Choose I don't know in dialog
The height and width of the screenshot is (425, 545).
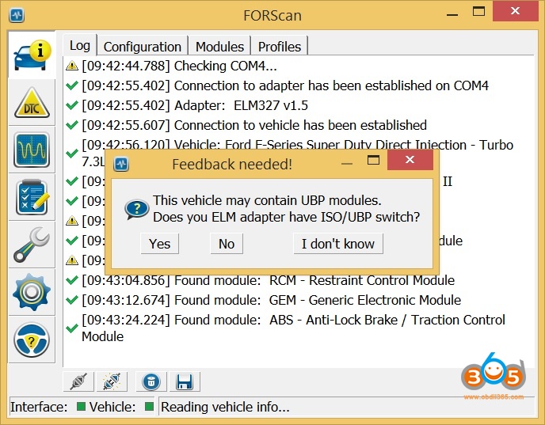(338, 244)
